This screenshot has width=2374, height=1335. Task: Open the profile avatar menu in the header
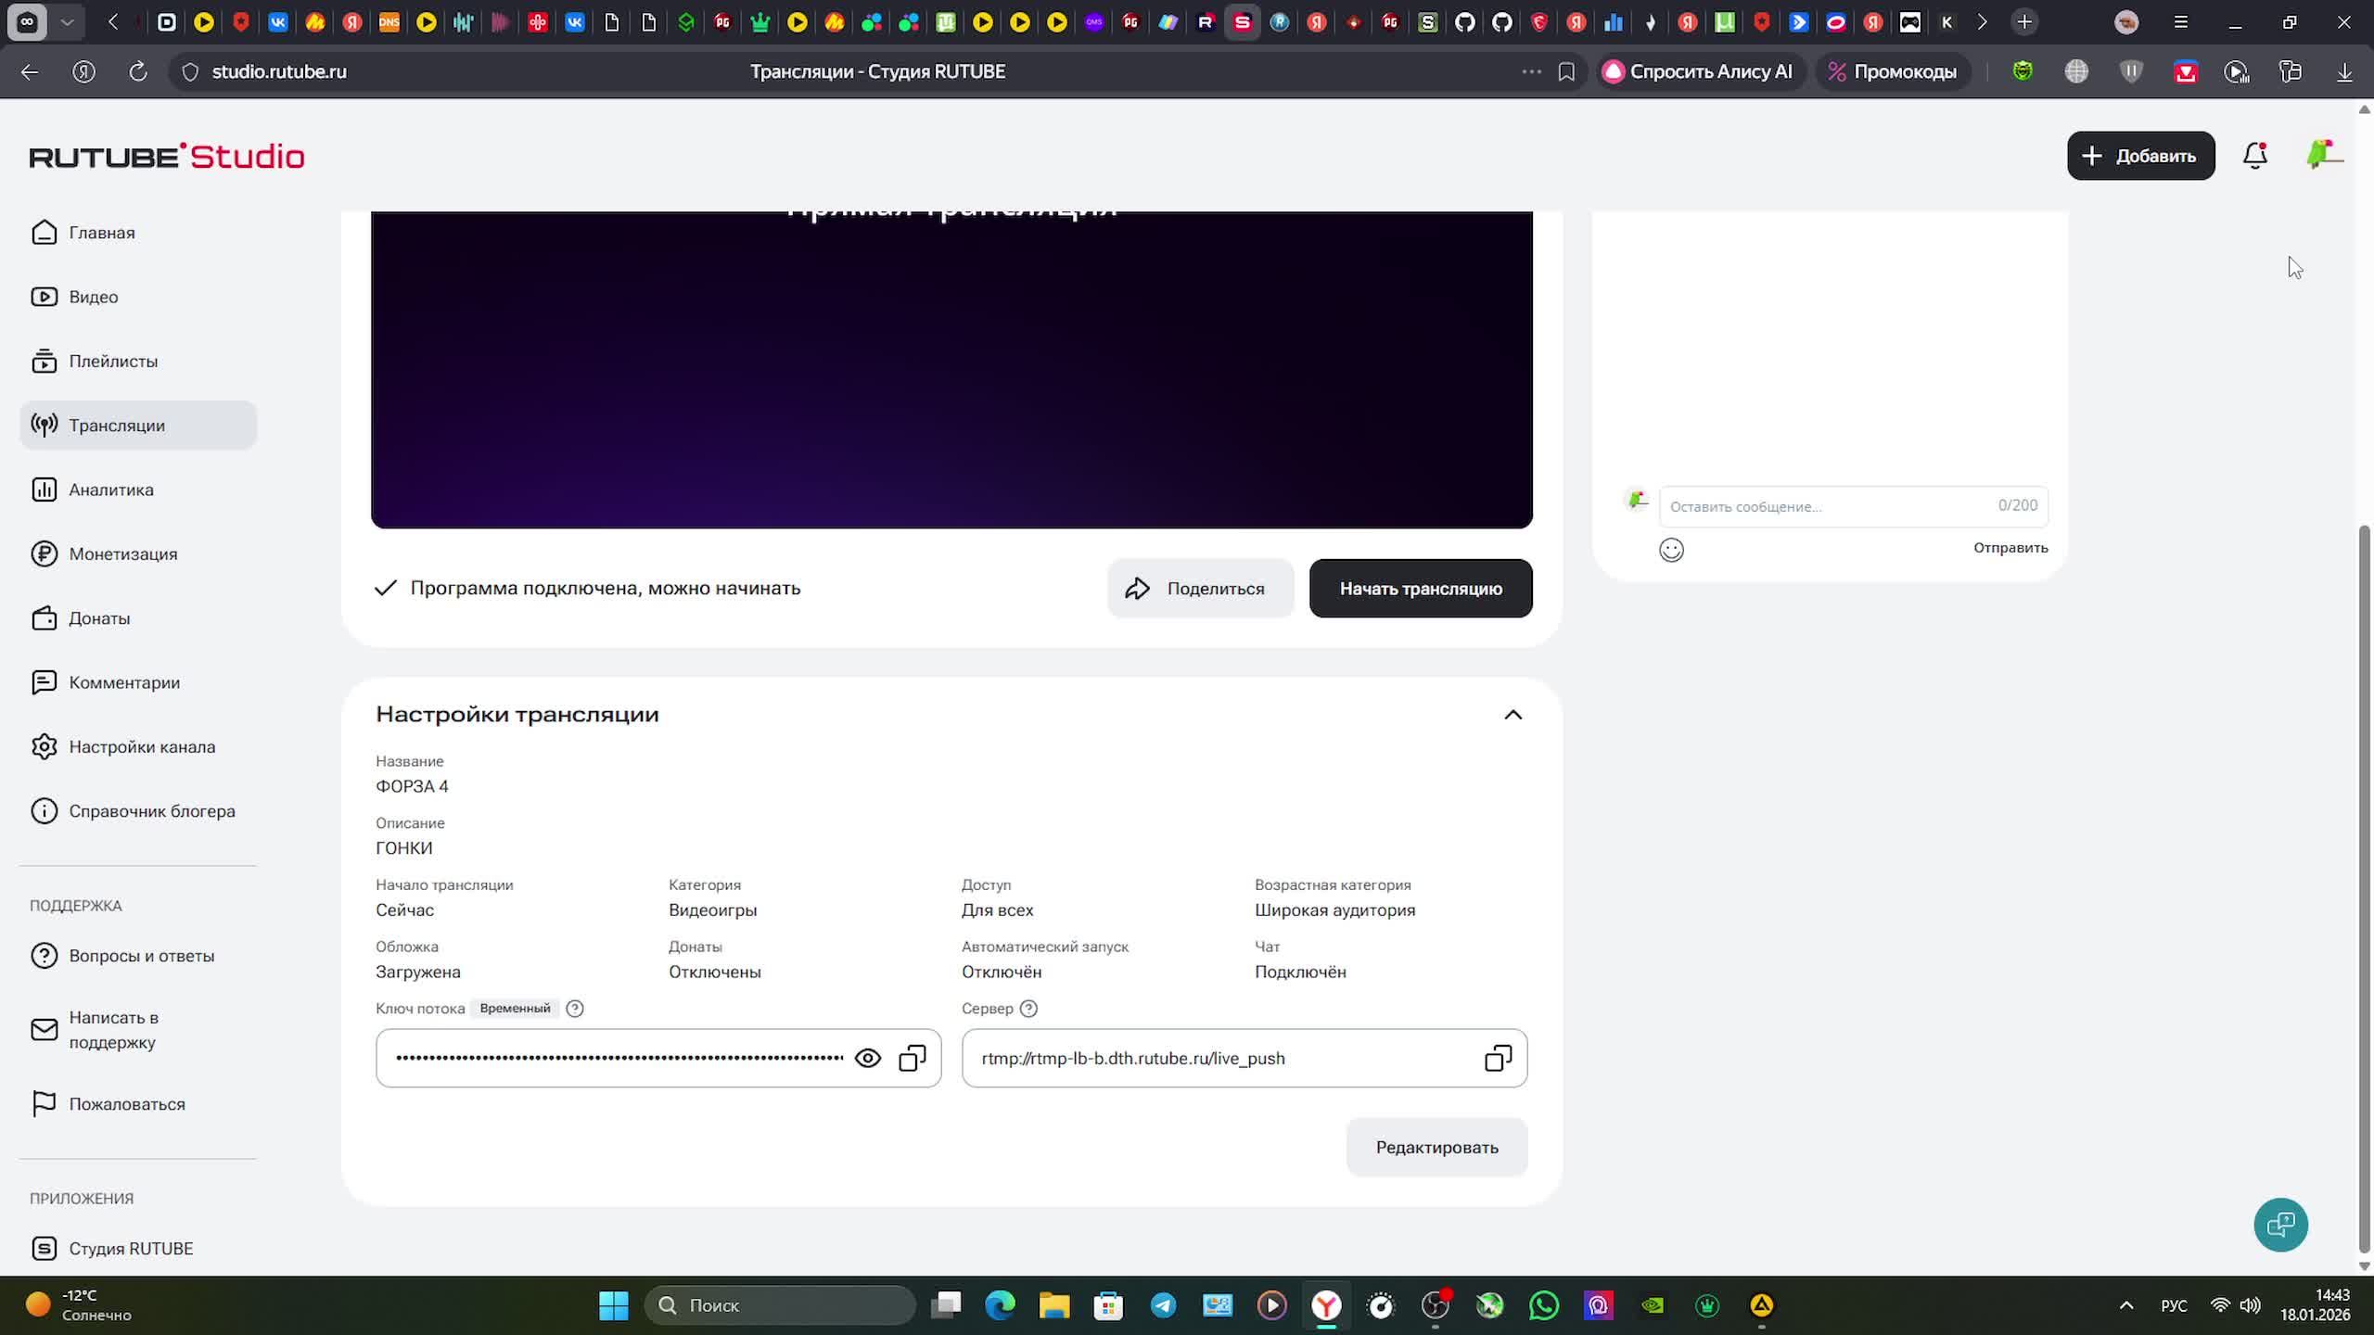point(2323,154)
